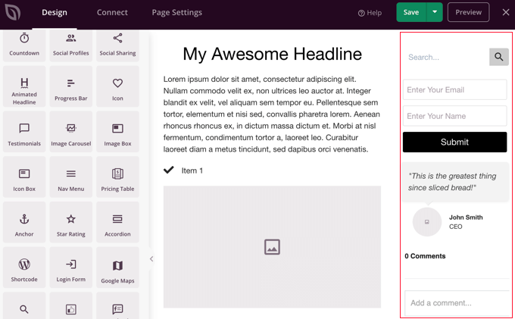Click the search magnifier button
The width and height of the screenshot is (515, 319).
(x=498, y=57)
